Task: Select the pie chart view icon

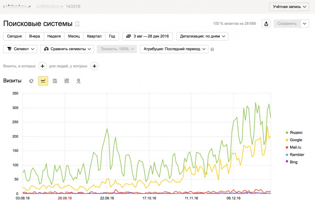Action: point(31,81)
